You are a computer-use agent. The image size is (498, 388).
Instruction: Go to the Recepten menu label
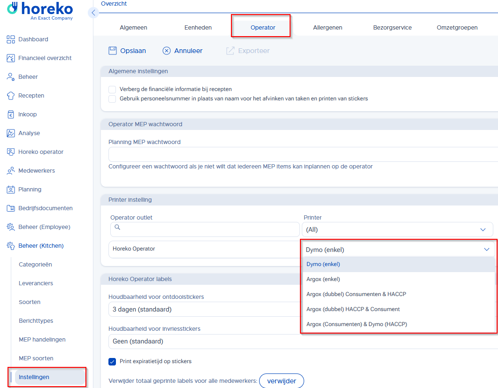[x=31, y=96]
